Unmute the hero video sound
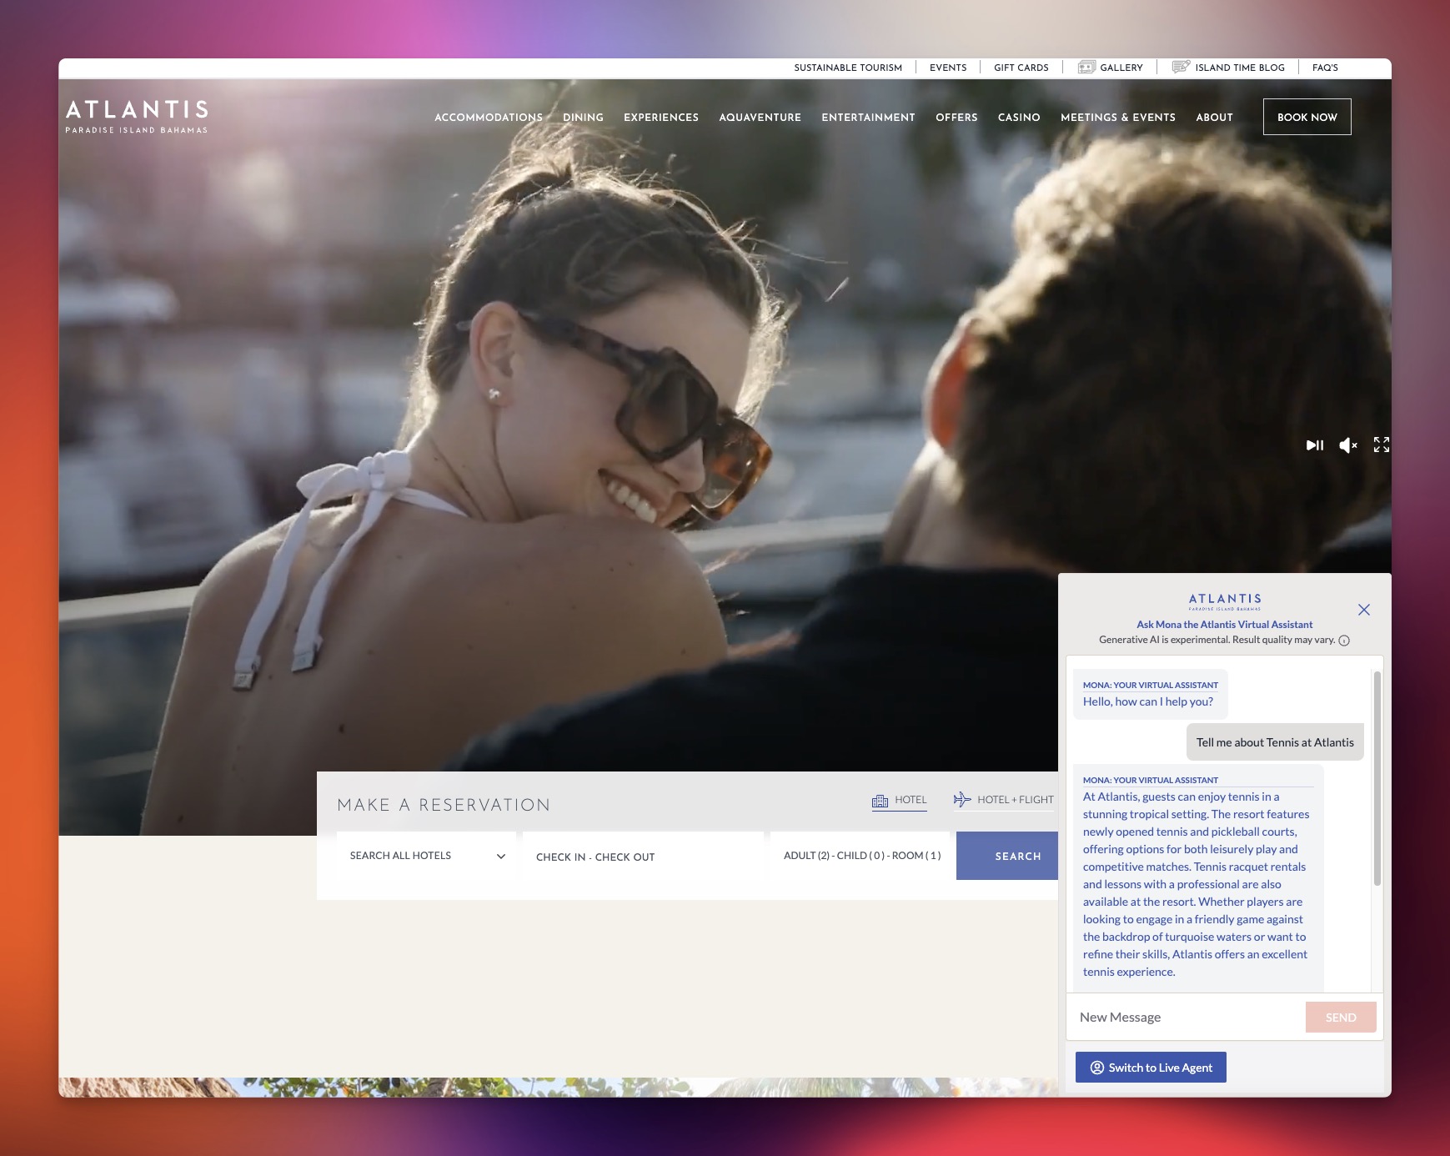1450x1156 pixels. pyautogui.click(x=1347, y=445)
